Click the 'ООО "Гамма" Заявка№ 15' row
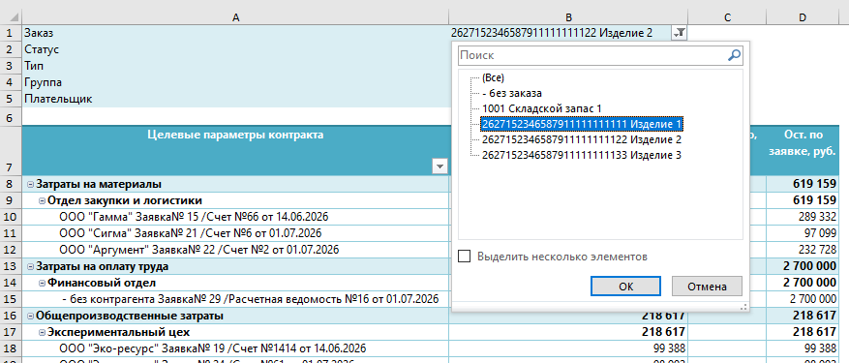Viewport: 849px width, 363px height. (x=235, y=217)
